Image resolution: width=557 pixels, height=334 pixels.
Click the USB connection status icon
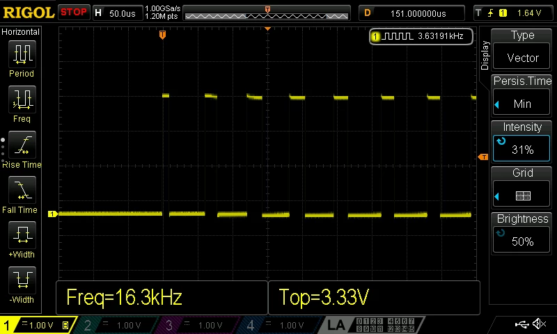click(521, 324)
